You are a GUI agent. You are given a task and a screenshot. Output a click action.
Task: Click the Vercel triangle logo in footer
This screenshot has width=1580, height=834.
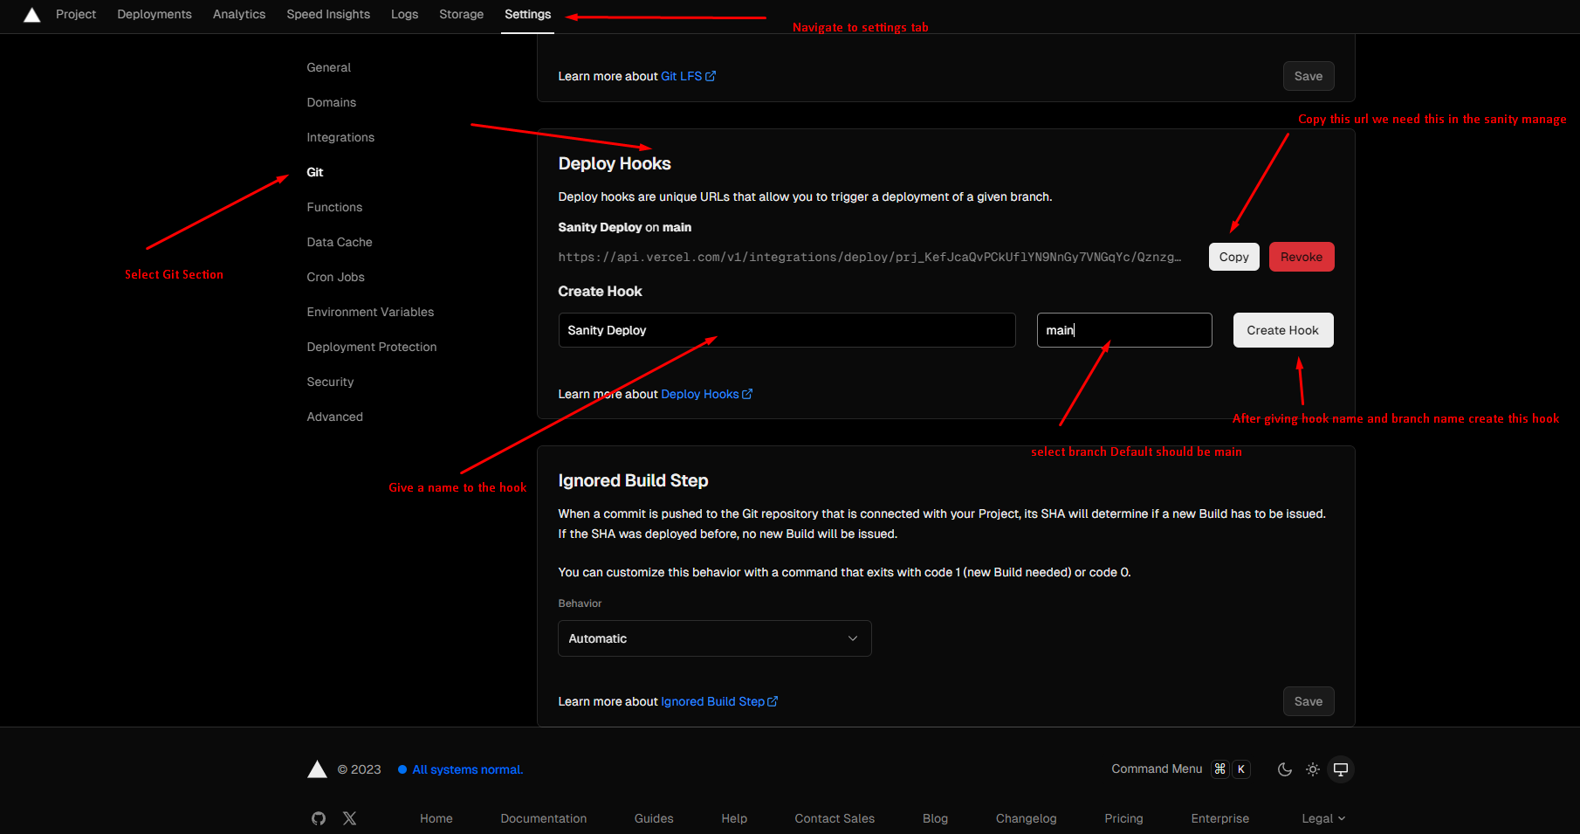pyautogui.click(x=318, y=769)
